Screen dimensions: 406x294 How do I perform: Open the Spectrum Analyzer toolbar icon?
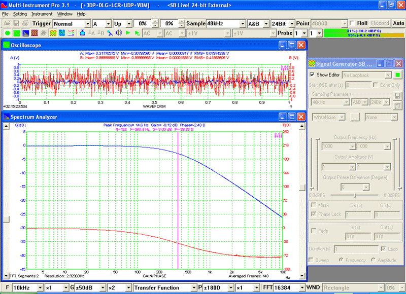26,33
